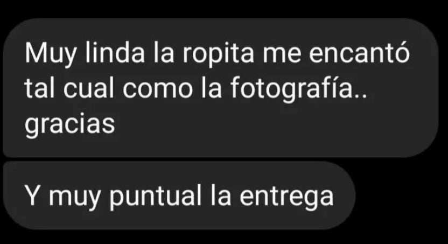Click the 'la' before 'fotografía'
Viewport: 448px width, 244px height.
point(212,88)
